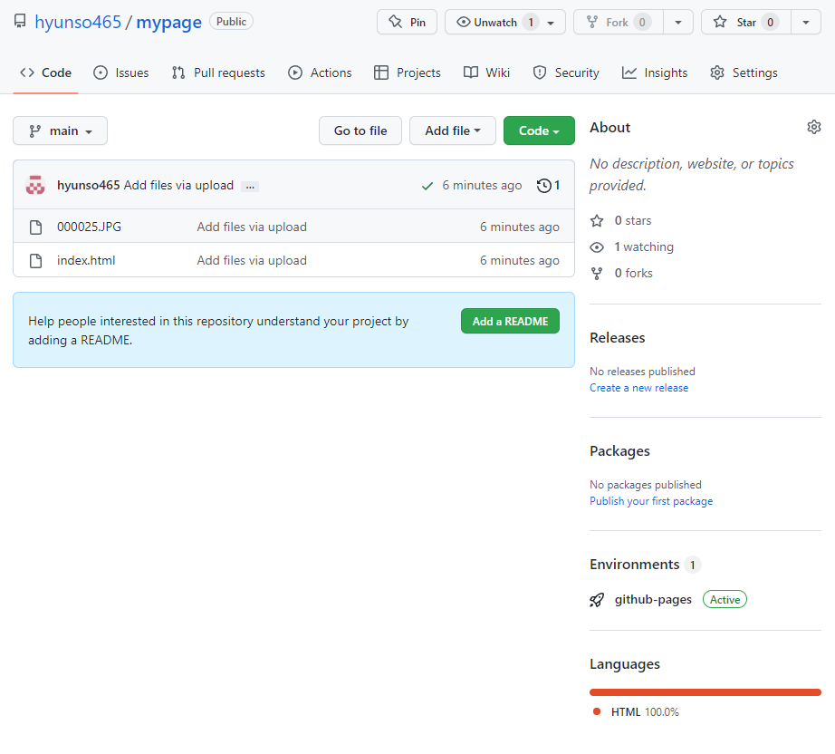Open the index.html file
Screen dimensions: 835x754
[x=86, y=261]
